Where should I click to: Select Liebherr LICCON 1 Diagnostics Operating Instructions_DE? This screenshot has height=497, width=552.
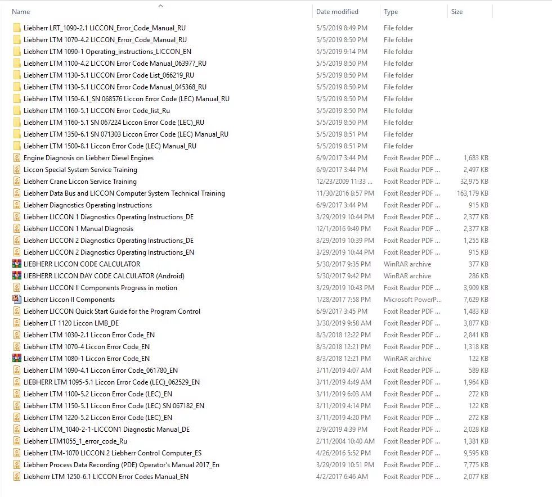coord(109,216)
